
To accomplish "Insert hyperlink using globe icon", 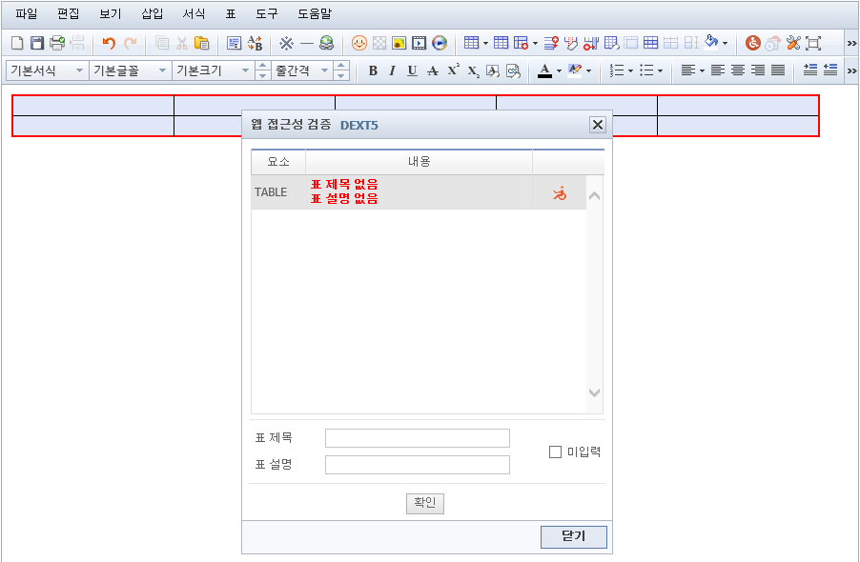I will pyautogui.click(x=327, y=43).
